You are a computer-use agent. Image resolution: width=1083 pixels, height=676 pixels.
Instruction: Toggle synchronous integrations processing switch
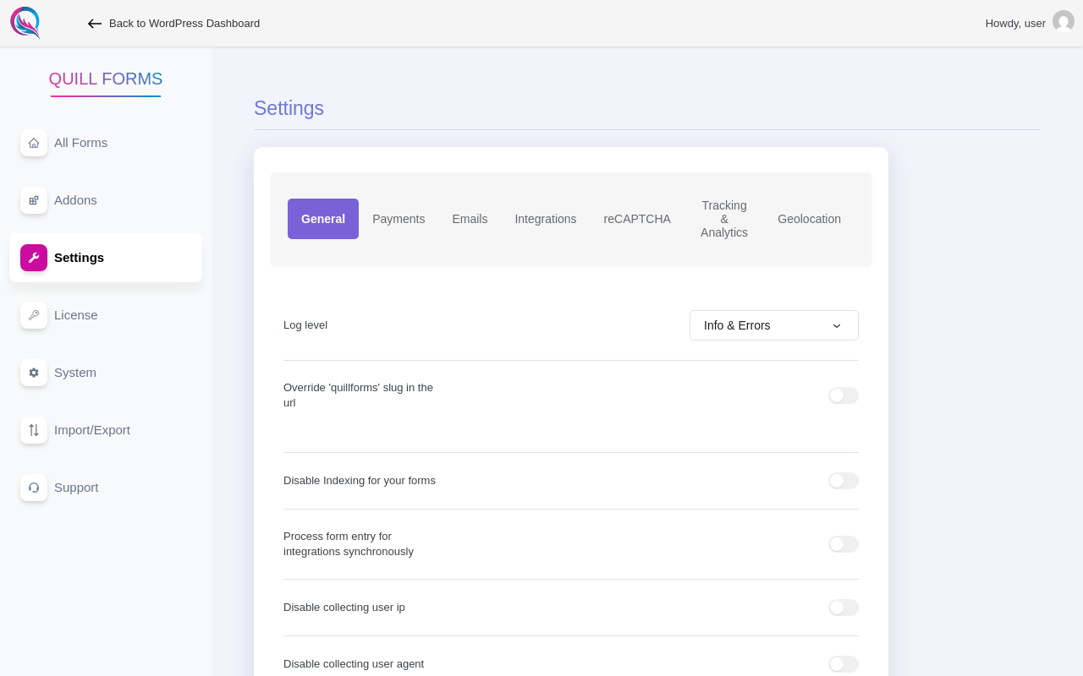tap(843, 544)
